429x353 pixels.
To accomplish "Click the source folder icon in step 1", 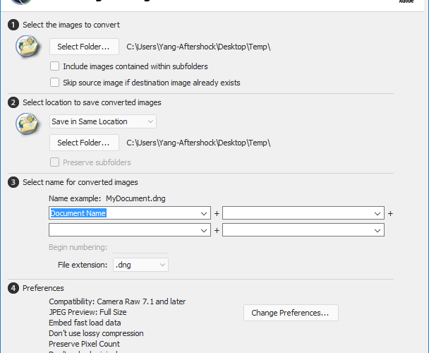I will (x=28, y=46).
